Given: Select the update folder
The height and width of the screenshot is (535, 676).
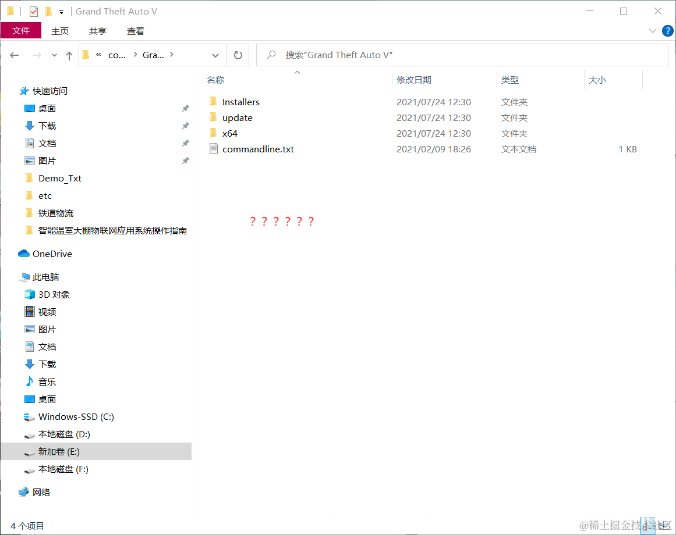Looking at the screenshot, I should [x=237, y=118].
